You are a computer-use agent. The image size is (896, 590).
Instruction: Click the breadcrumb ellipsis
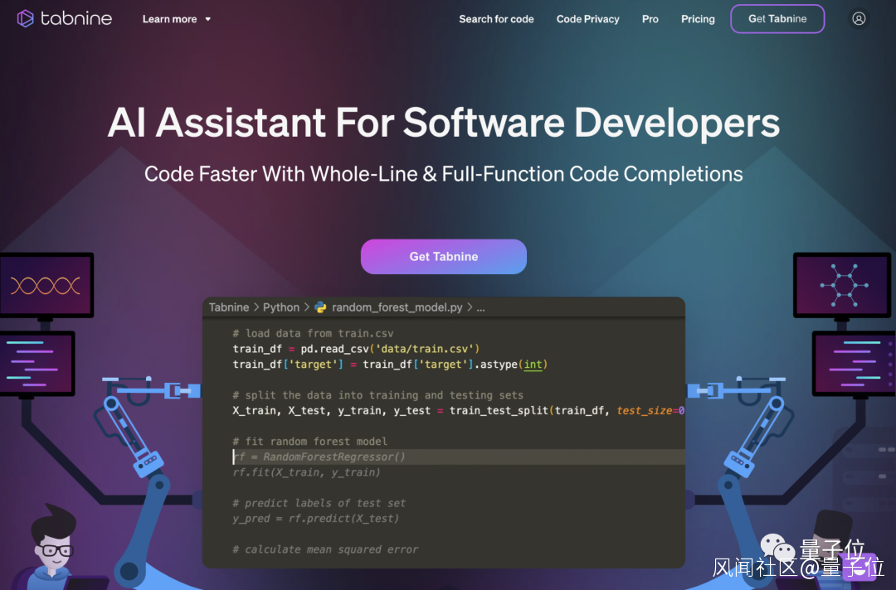(x=480, y=307)
